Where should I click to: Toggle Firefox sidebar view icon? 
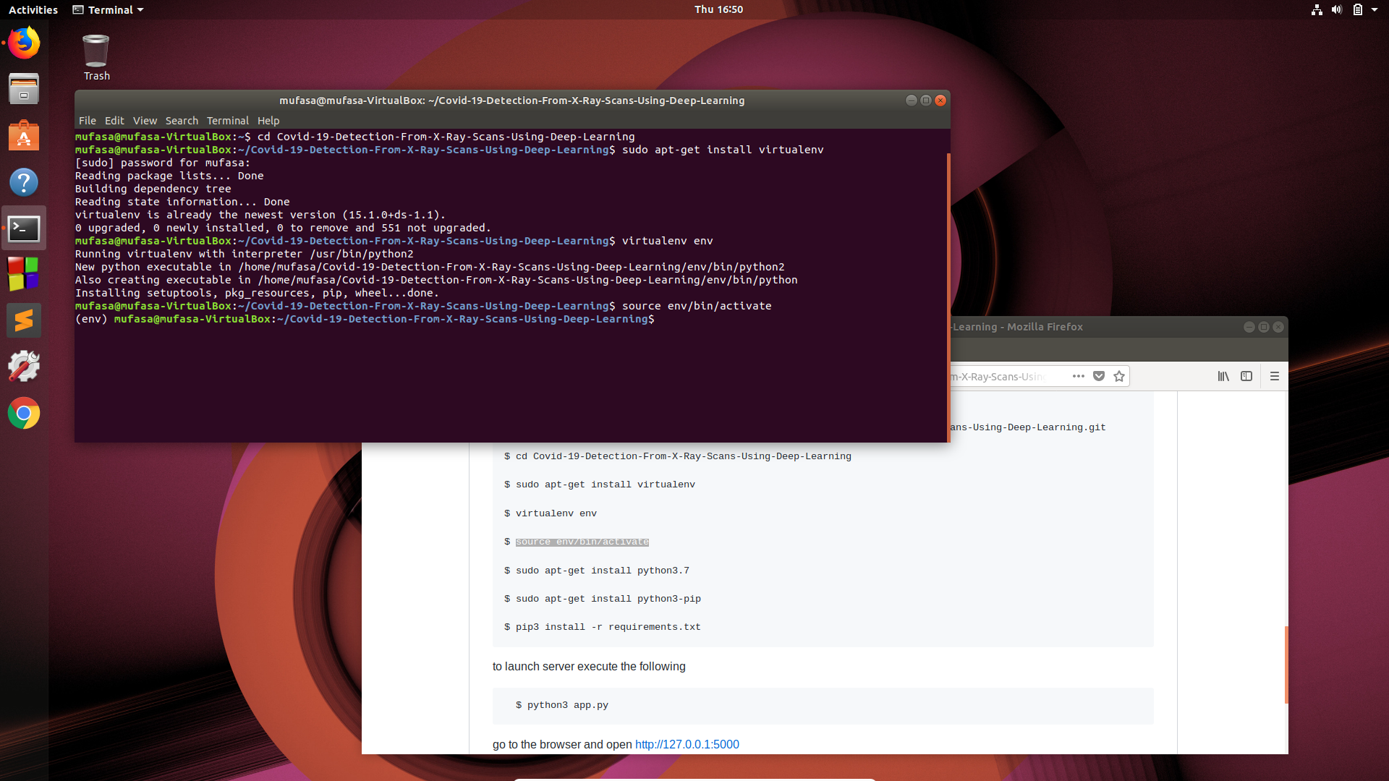1246,376
